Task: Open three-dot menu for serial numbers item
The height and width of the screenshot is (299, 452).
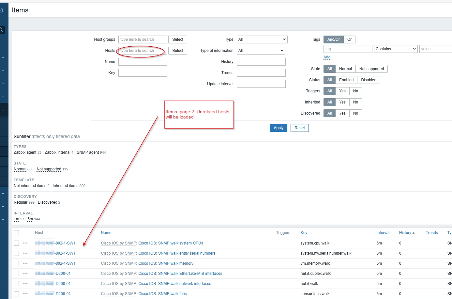Action: pos(25,253)
